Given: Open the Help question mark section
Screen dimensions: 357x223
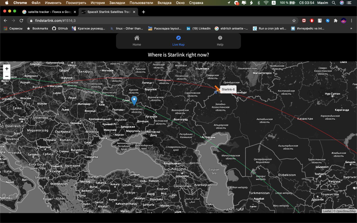Looking at the screenshot, I should 220,41.
